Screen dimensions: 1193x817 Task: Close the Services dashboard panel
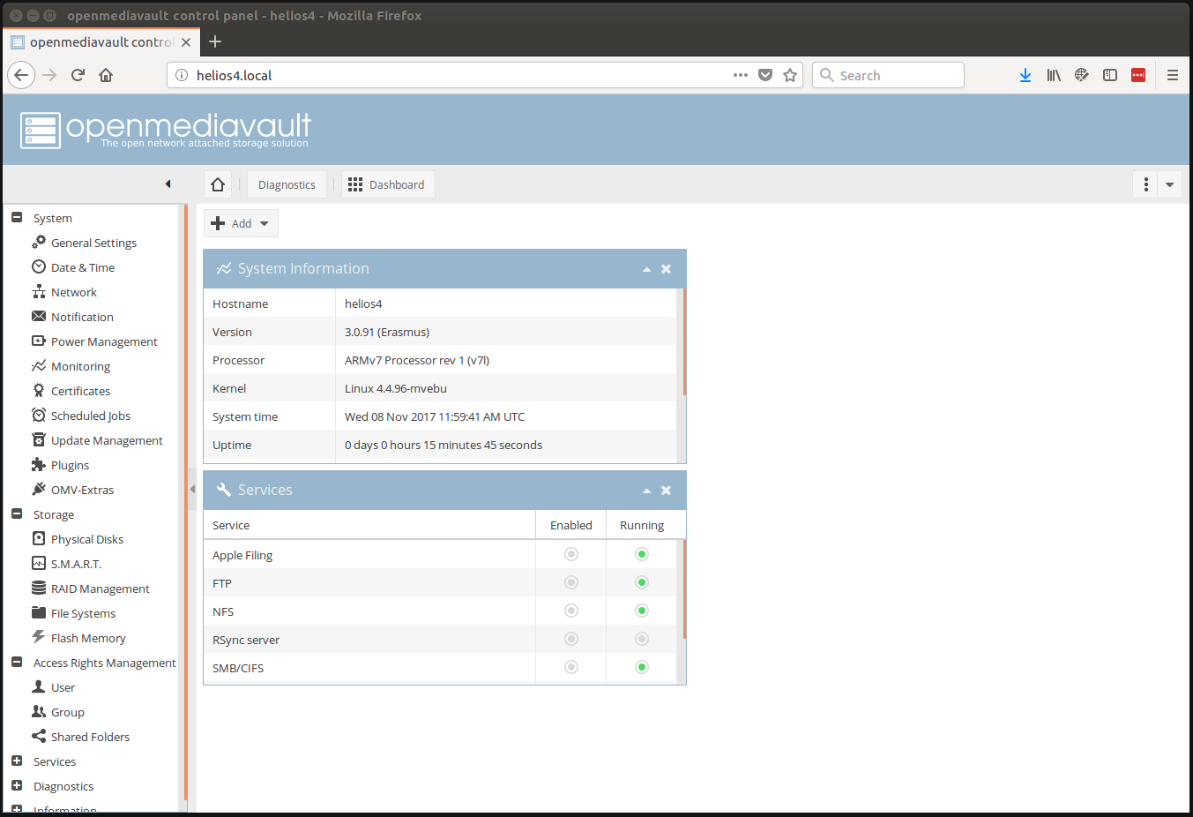667,491
